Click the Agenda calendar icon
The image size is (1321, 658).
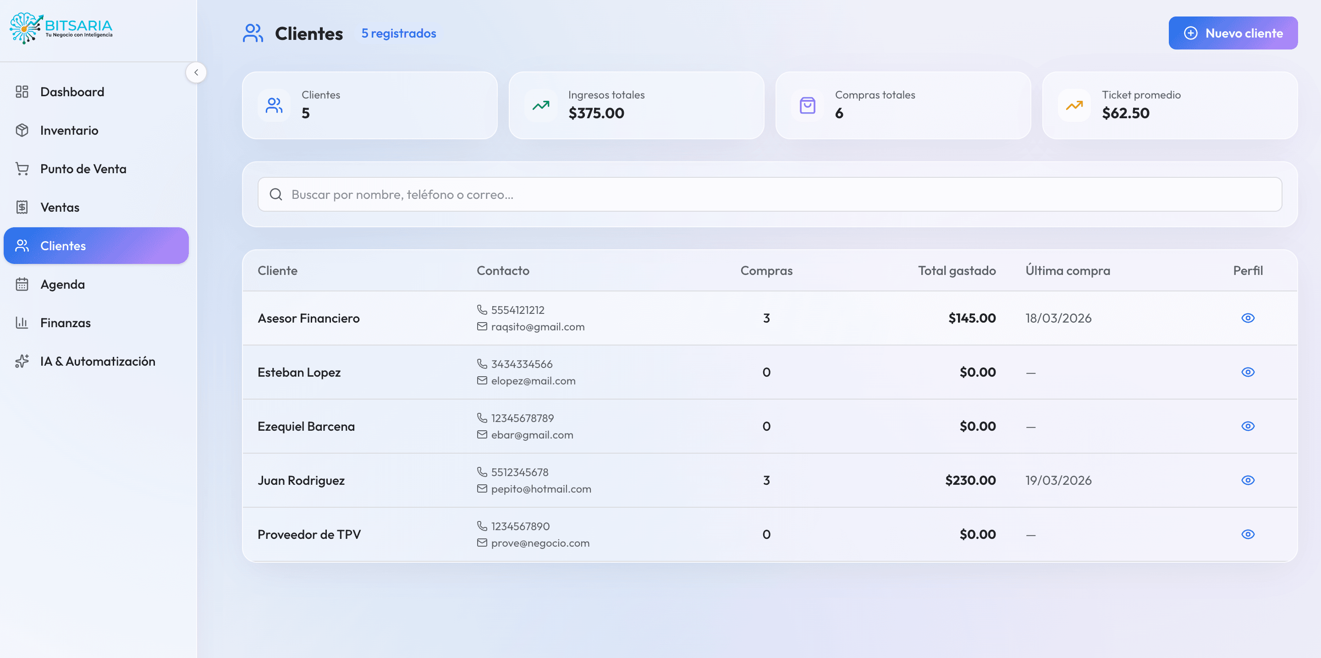click(x=22, y=285)
